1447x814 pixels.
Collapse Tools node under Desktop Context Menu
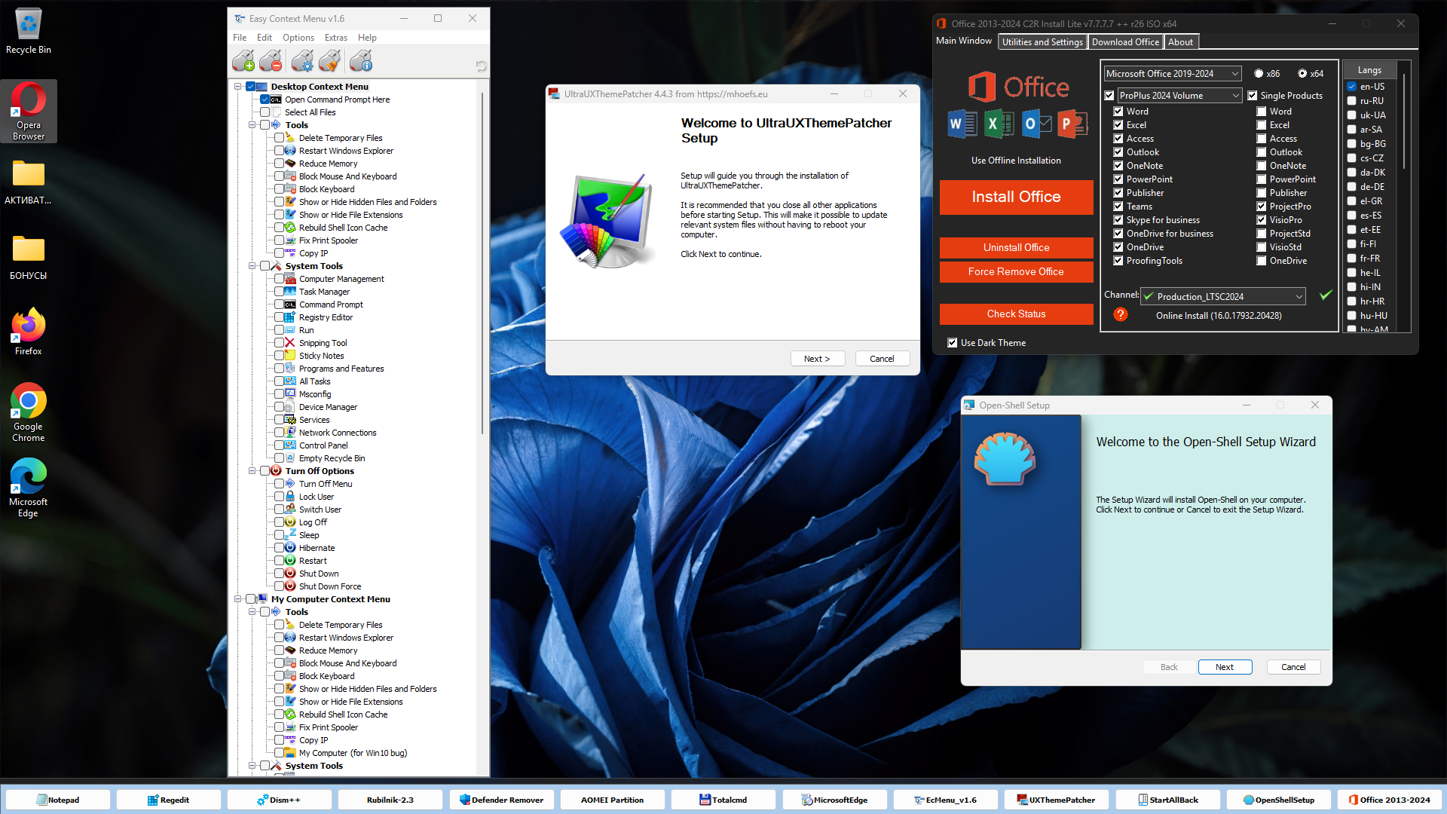pos(252,125)
